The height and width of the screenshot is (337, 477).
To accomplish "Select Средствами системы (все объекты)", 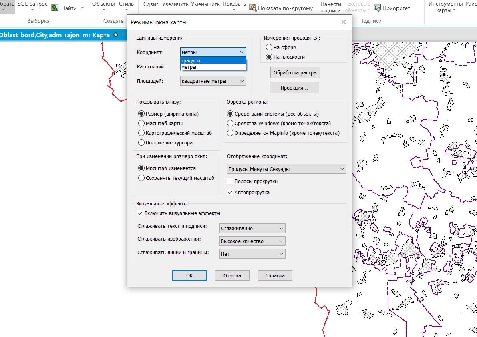I will [x=230, y=114].
